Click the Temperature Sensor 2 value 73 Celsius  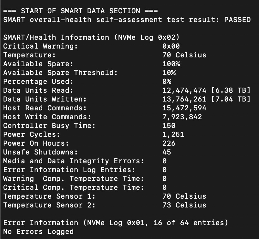pyautogui.click(x=184, y=205)
